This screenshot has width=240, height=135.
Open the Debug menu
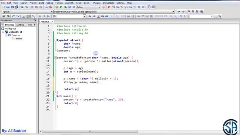click(x=49, y=3)
